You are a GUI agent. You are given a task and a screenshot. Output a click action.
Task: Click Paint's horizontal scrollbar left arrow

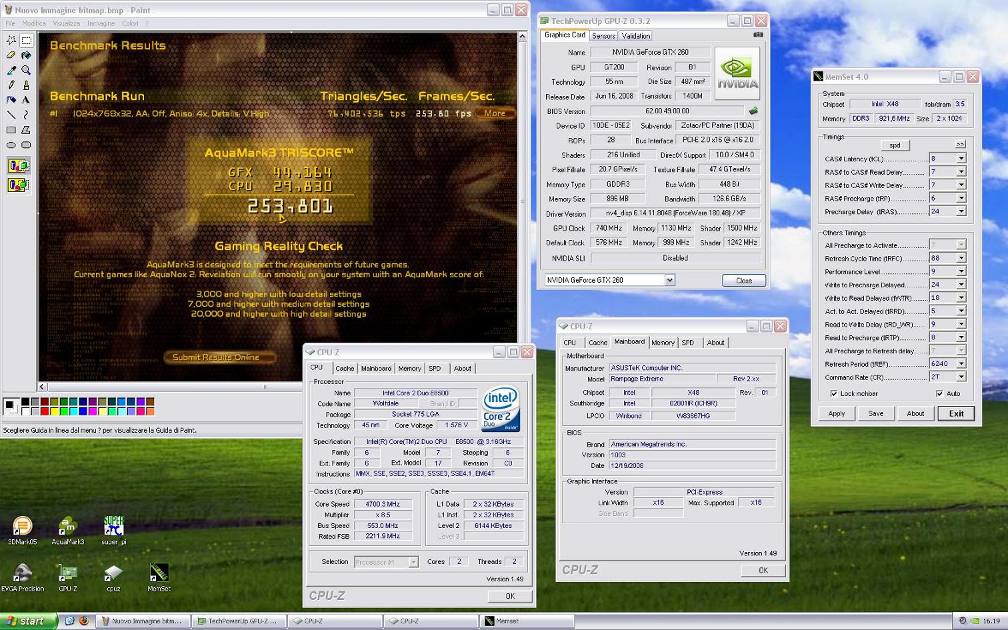point(42,387)
